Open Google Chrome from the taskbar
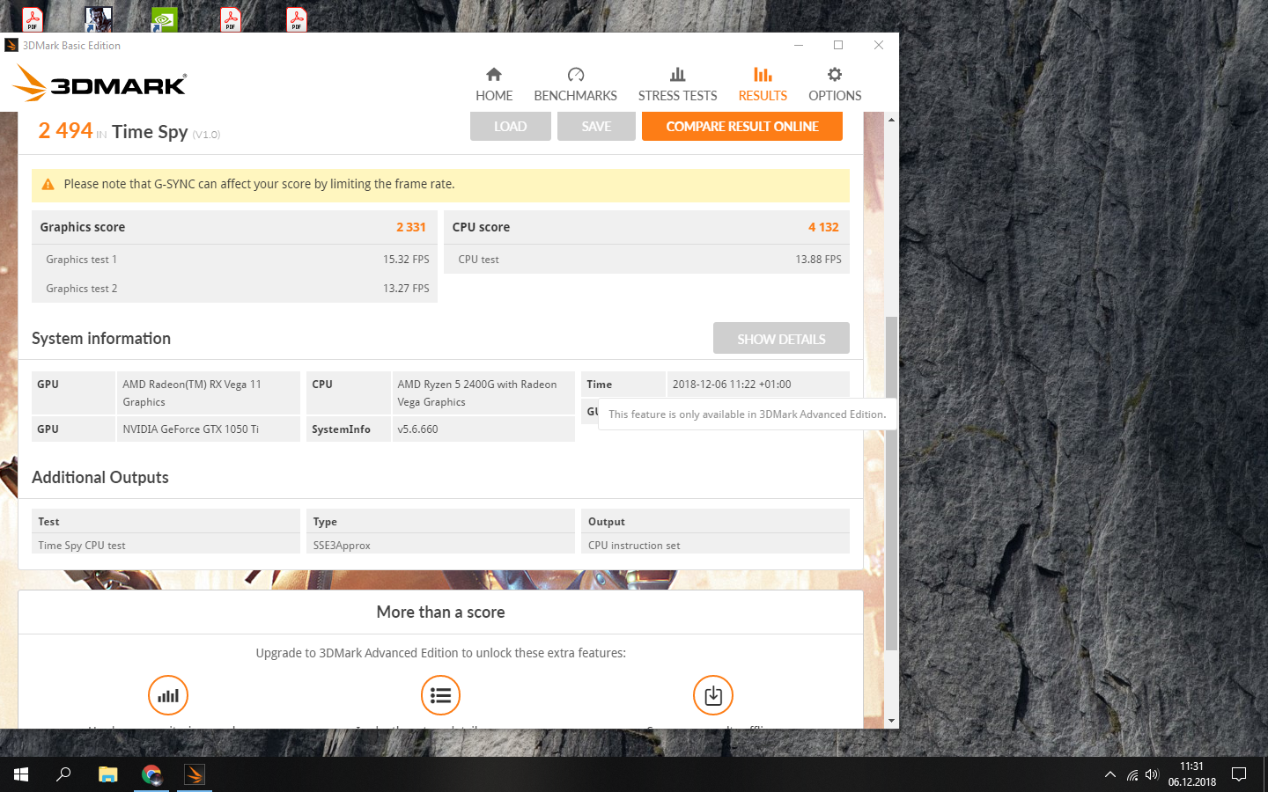This screenshot has width=1268, height=792. coord(151,774)
